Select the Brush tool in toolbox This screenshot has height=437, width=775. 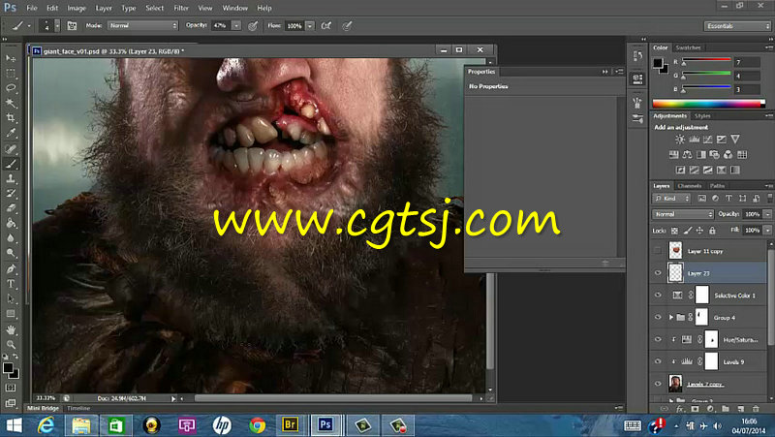(x=11, y=164)
